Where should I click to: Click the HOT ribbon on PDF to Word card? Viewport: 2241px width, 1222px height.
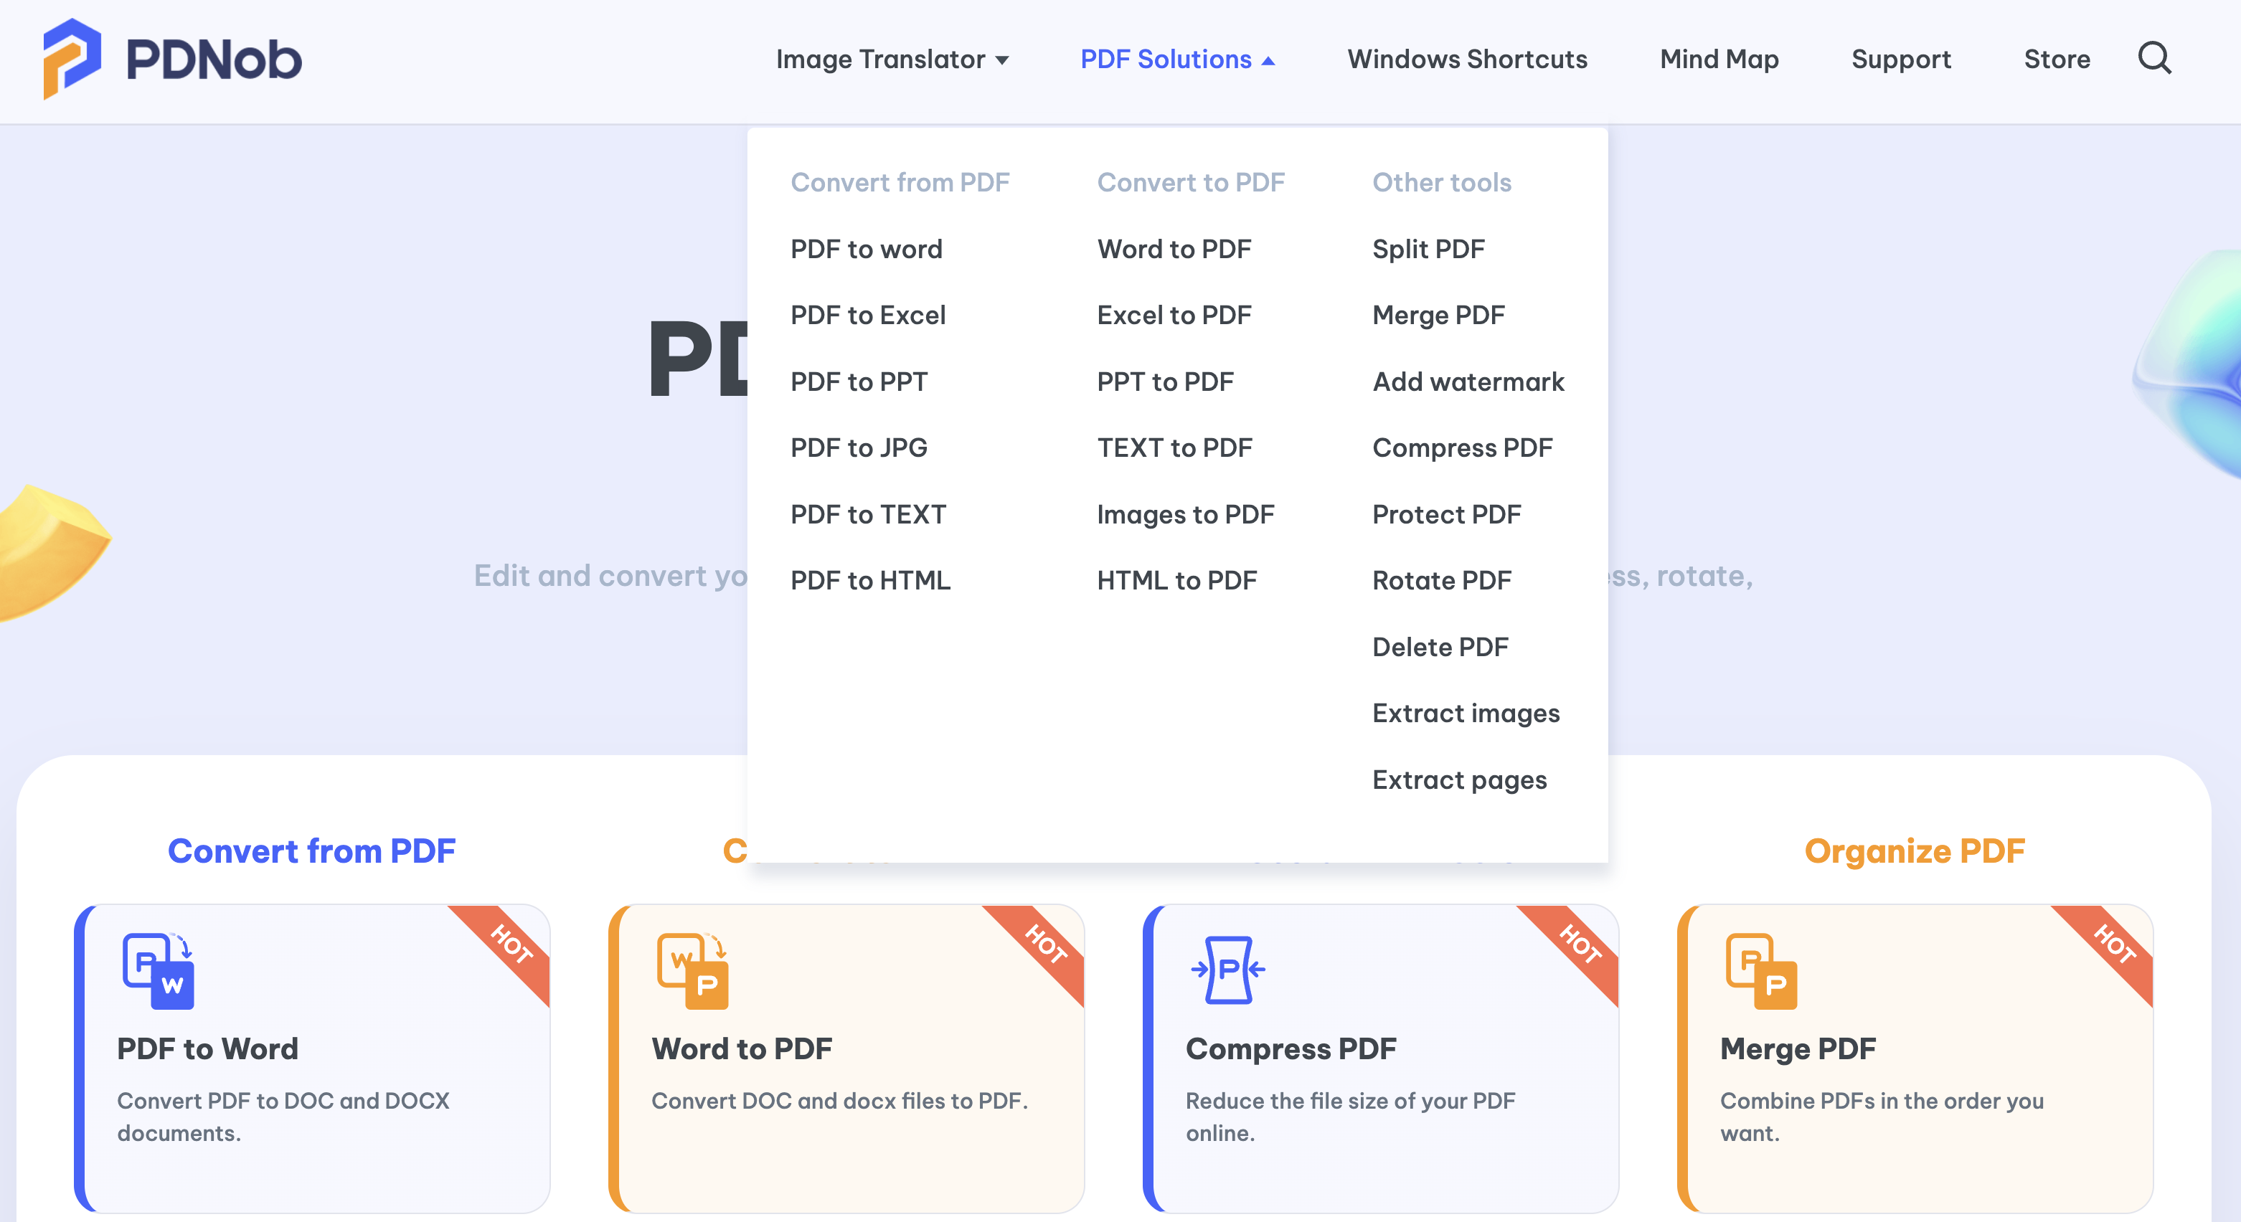[510, 945]
